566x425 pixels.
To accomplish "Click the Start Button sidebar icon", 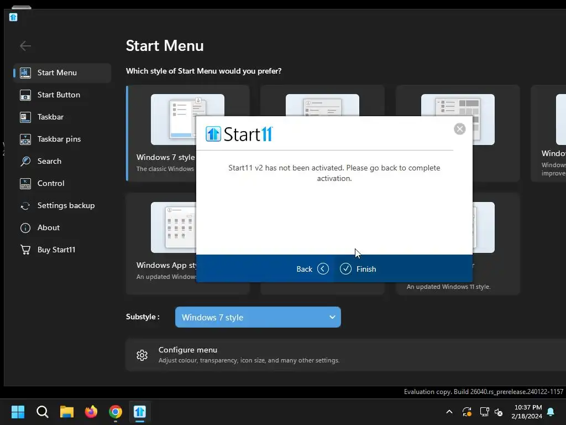I will coord(25,95).
